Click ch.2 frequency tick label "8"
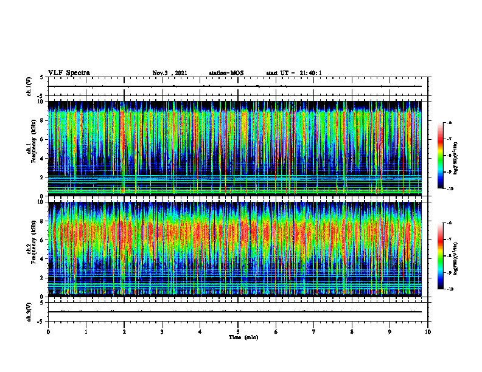Screen dimensions: 482x372 pyautogui.click(x=42, y=221)
